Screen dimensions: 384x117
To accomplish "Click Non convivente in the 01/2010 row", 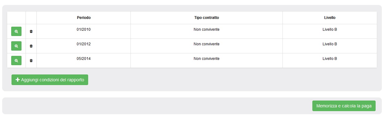I will pyautogui.click(x=206, y=29).
